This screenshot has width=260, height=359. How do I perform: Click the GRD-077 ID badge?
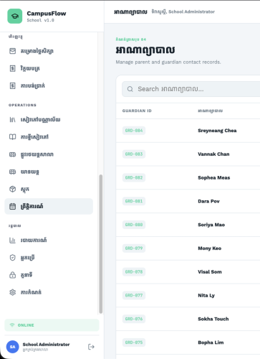134,295
